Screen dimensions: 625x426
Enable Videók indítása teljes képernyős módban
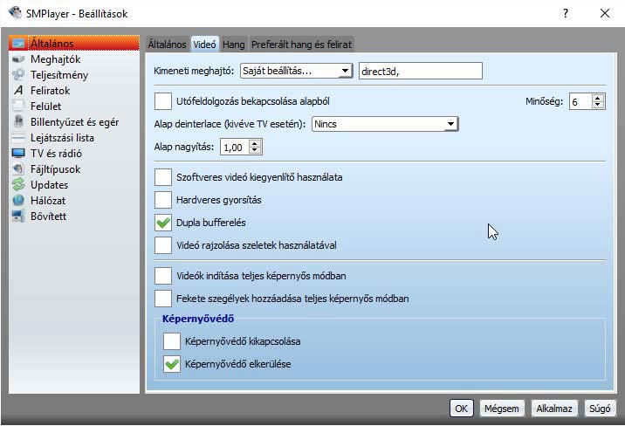tap(163, 276)
